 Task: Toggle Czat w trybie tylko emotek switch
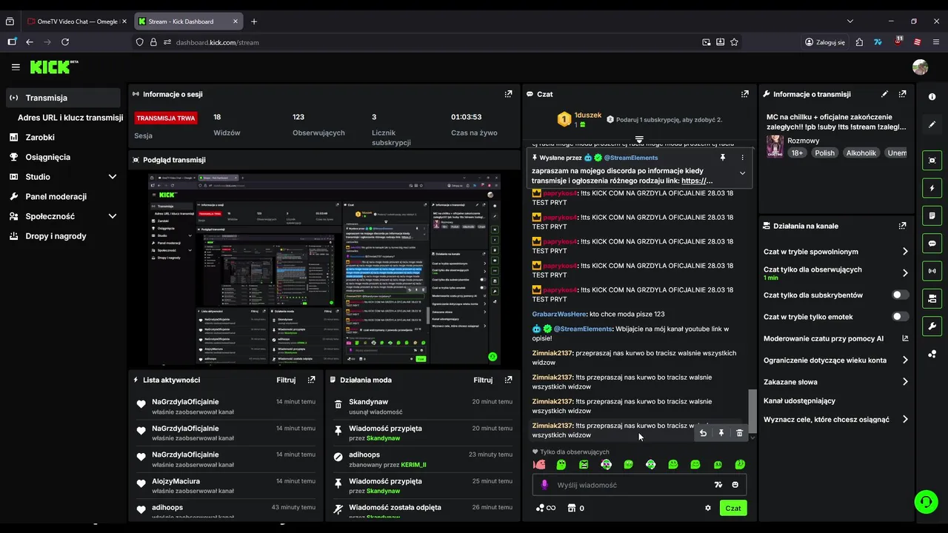900,317
